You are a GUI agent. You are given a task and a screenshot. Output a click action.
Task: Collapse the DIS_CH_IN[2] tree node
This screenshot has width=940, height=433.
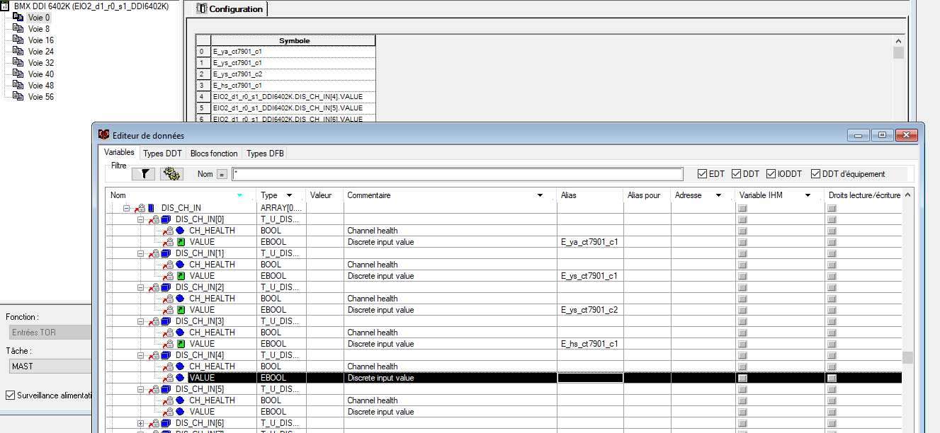[141, 287]
